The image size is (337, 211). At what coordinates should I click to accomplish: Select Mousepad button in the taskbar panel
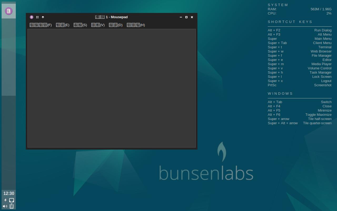click(9, 11)
